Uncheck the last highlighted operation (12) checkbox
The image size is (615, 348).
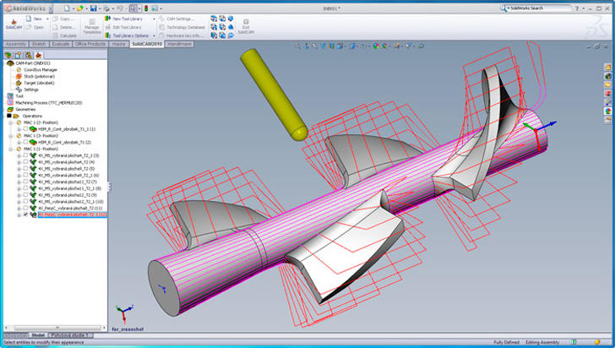[x=25, y=215]
